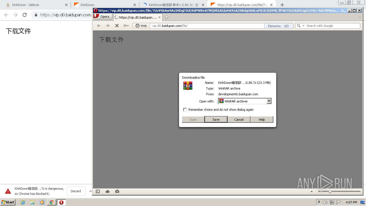Switch to Opera in taskbar

pos(61,202)
